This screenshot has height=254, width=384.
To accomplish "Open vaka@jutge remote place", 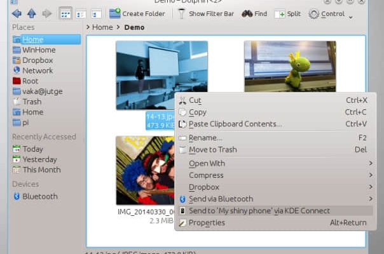I will (x=38, y=91).
